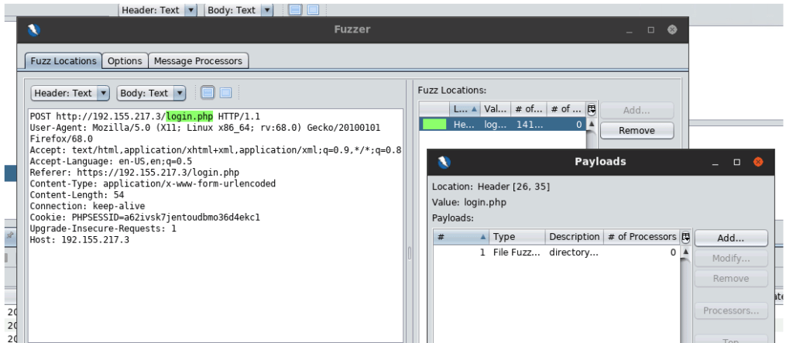Image resolution: width=793 pixels, height=343 pixels.
Task: Open Header: Text dropdown in Fuzzer dialog
Action: coord(70,93)
